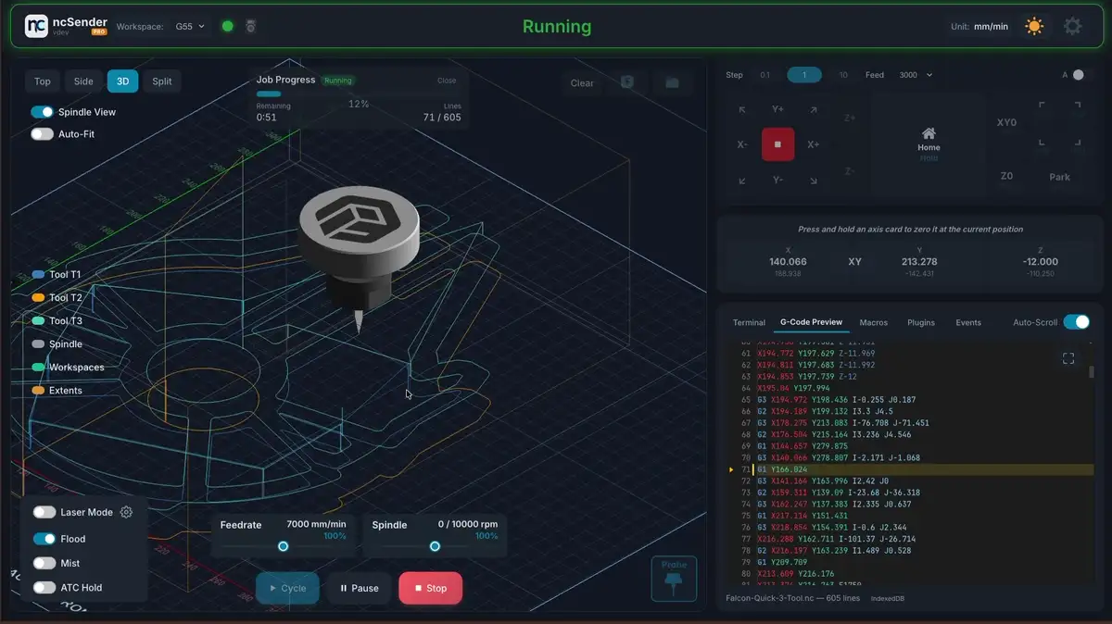The height and width of the screenshot is (624, 1112).
Task: Pause the running job
Action: click(x=360, y=588)
